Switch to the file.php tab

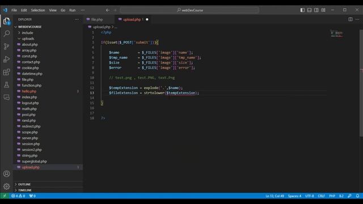point(99,19)
